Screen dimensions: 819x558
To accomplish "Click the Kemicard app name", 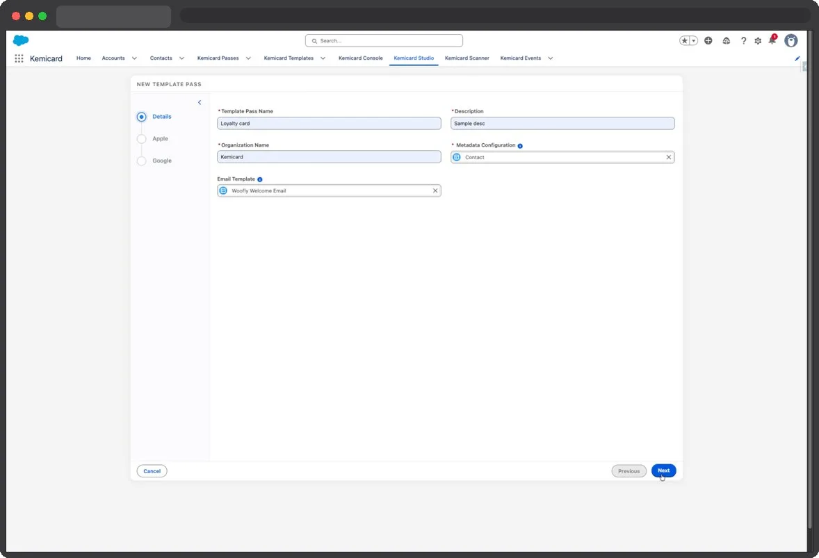I will point(46,58).
